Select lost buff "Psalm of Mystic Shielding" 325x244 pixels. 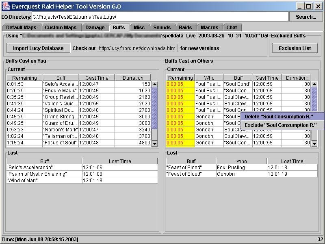(82, 174)
